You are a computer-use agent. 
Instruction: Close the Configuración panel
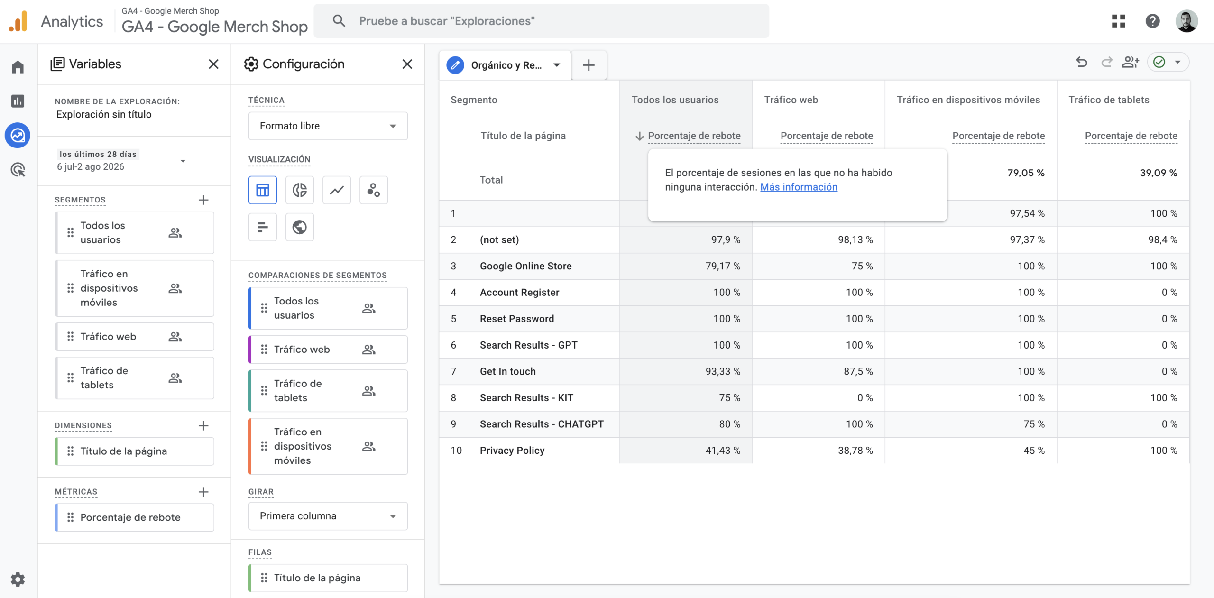click(x=407, y=64)
